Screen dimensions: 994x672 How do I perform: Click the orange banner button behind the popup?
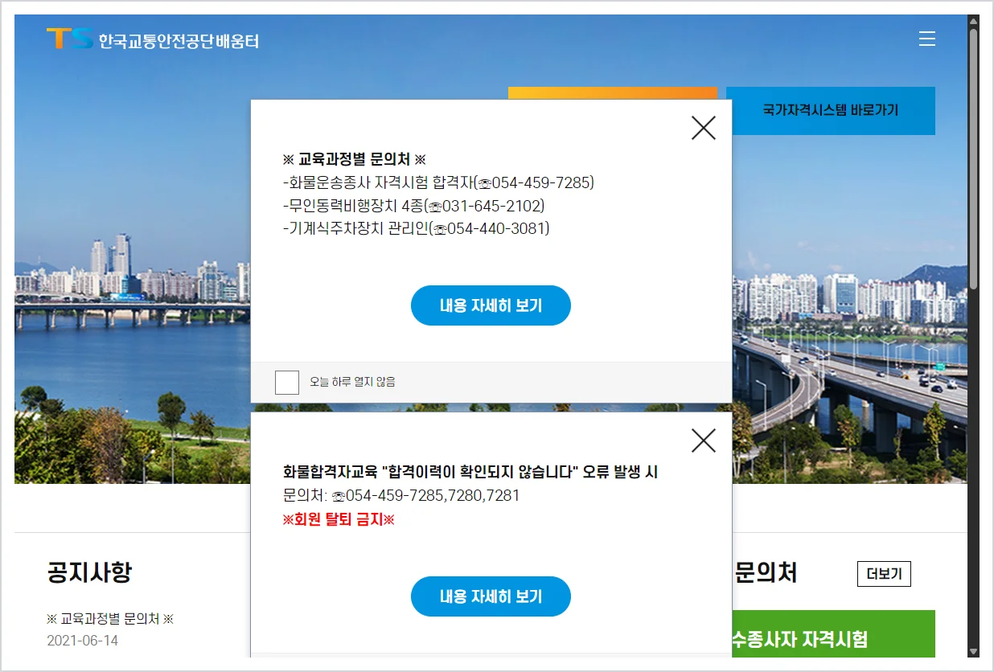point(612,93)
